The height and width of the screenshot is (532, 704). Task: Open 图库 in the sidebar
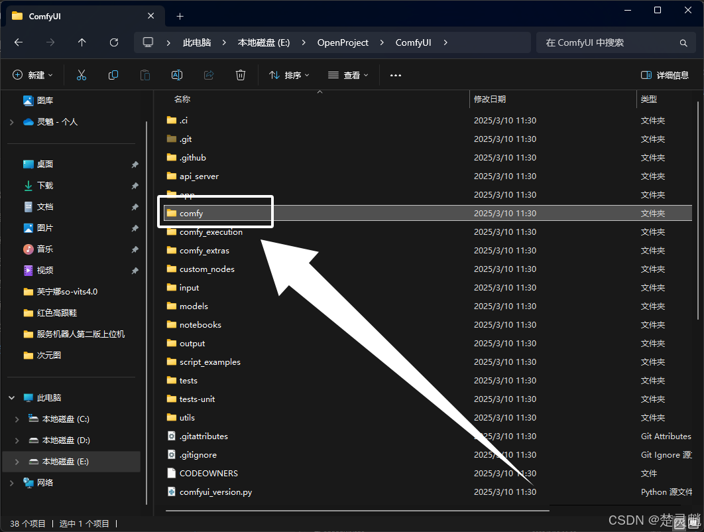pos(38,100)
